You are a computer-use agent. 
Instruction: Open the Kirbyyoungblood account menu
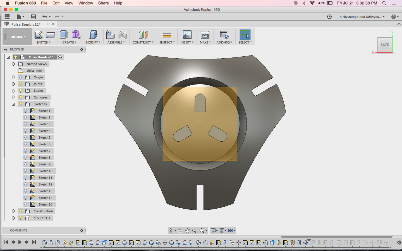tap(362, 17)
